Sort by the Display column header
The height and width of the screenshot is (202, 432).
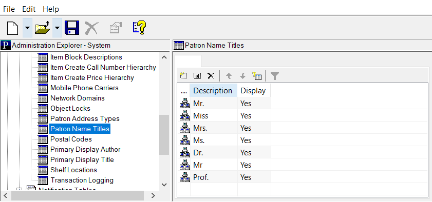(x=254, y=91)
